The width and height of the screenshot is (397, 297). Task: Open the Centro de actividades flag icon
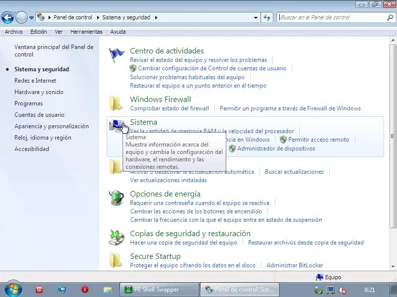(x=116, y=55)
